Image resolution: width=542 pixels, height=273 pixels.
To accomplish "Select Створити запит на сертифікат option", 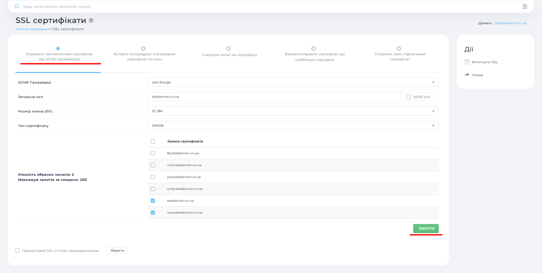I will 228,49.
